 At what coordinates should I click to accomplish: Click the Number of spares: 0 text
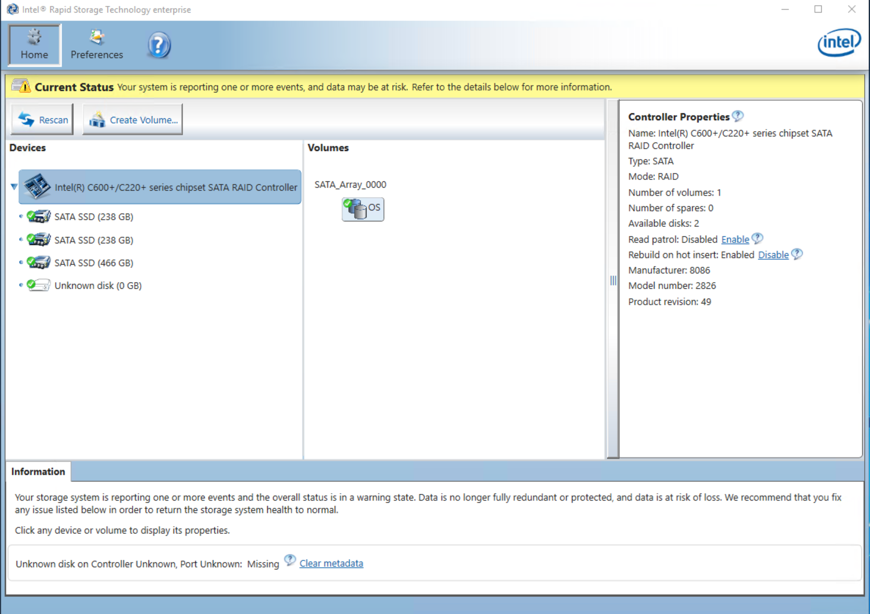coord(671,208)
